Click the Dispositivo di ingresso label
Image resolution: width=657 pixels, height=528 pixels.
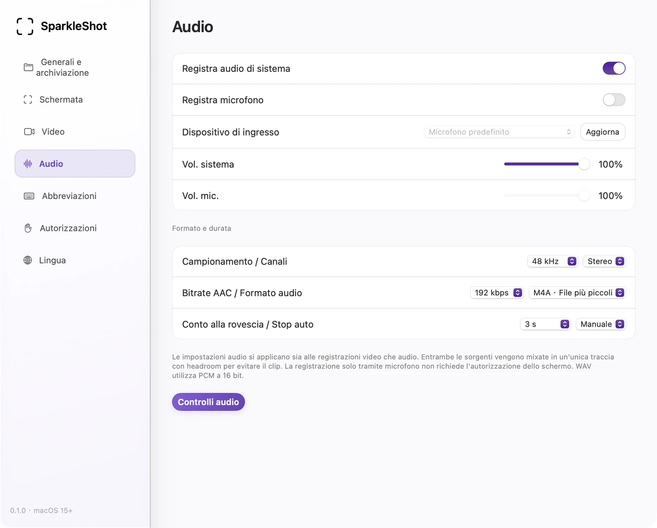tap(231, 132)
